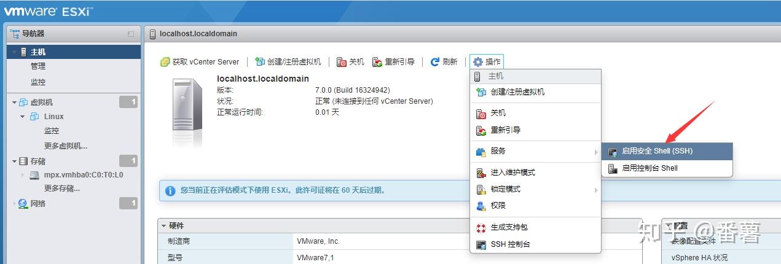Select datastore mpx.vmhba0:C0:T0:L0

tap(84, 175)
